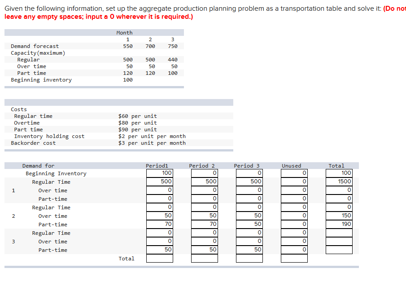406x281 pixels.
Task: Select month 3 Regular Time Period1 field
Action: click(160, 233)
